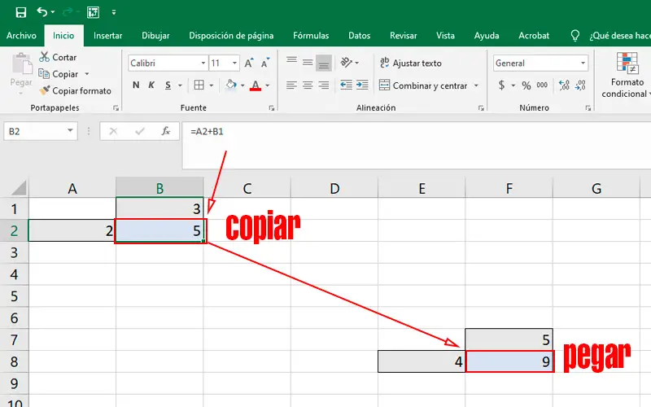The height and width of the screenshot is (407, 651).
Task: Expand the Copiar dropdown arrow
Action: [87, 74]
